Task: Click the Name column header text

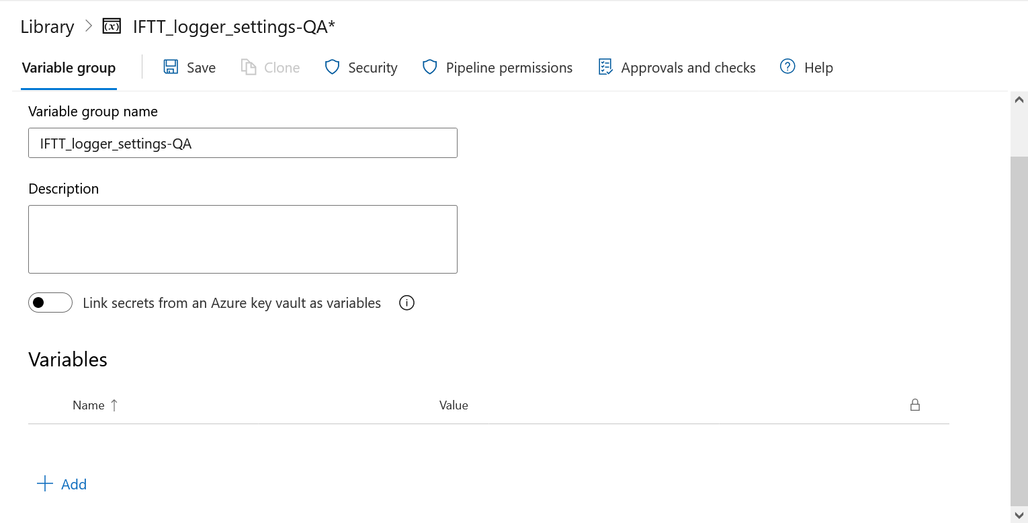Action: click(89, 405)
